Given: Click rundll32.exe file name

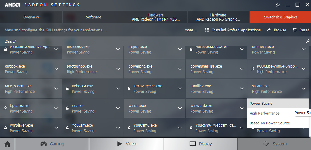Looking at the screenshot, I should point(201,86).
